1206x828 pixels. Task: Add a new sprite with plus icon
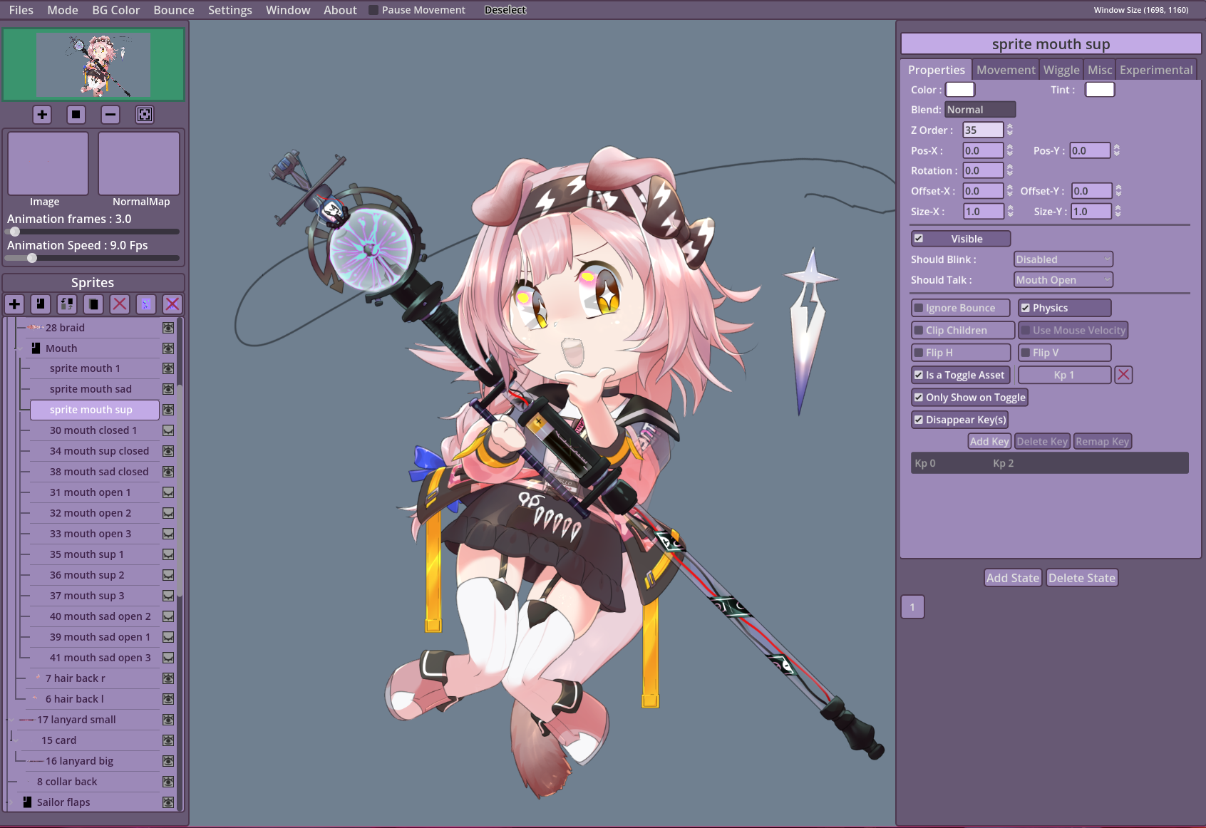(x=14, y=304)
